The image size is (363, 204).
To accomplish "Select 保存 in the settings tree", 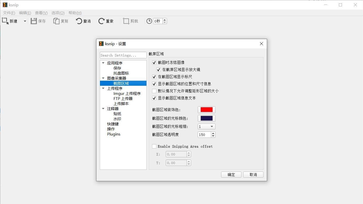I will [x=117, y=68].
